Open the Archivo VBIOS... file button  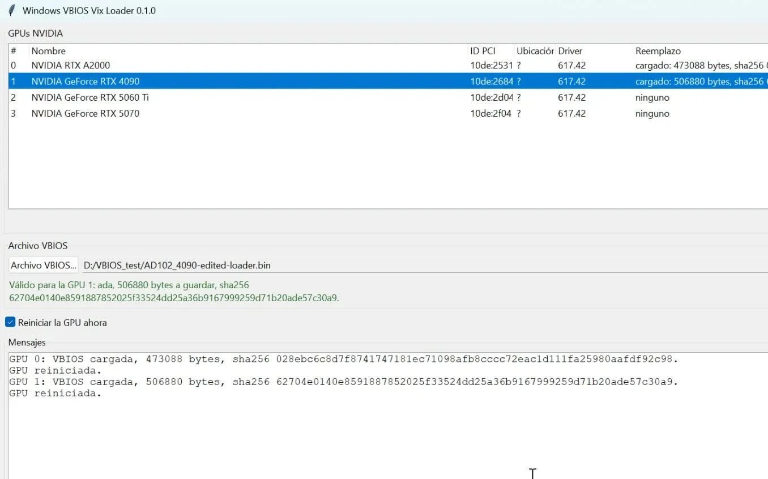point(44,265)
